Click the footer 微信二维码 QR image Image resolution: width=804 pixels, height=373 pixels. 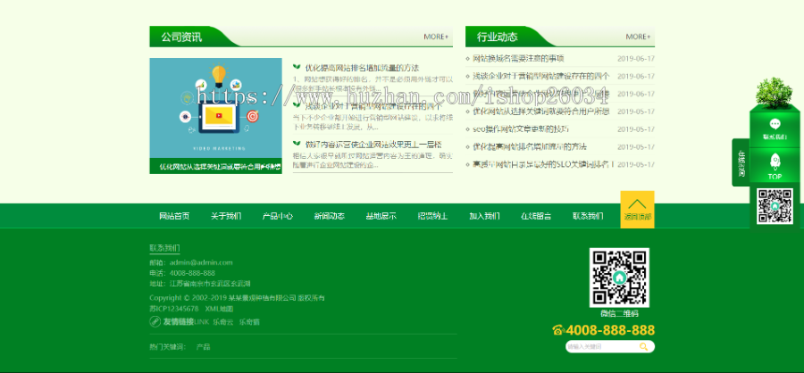pos(619,278)
